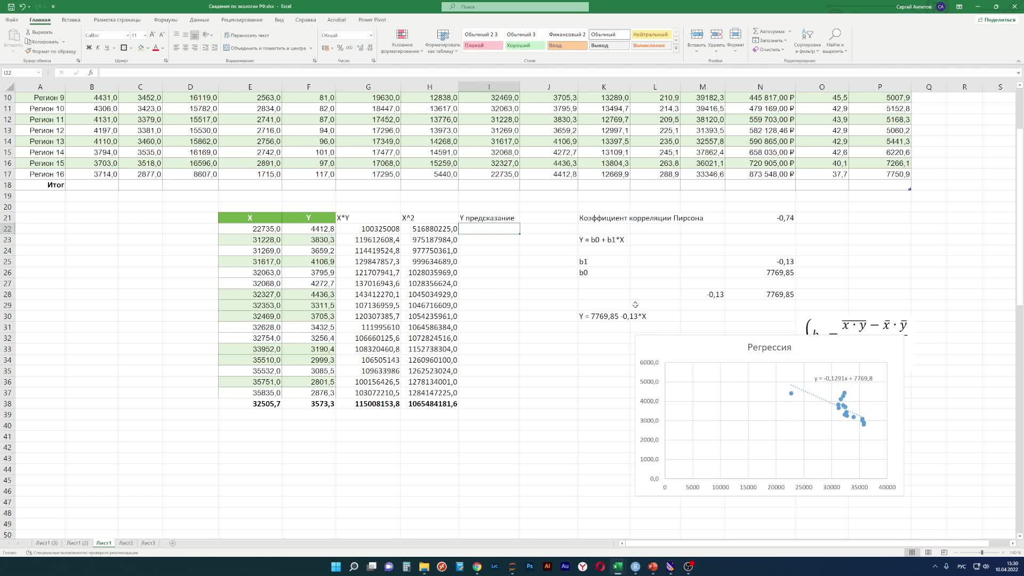The image size is (1024, 576).
Task: Open Calibri font name dropdown
Action: click(127, 35)
